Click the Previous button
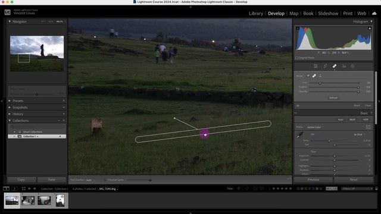 pyautogui.click(x=313, y=180)
